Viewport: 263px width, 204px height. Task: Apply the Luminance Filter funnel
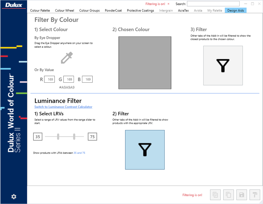pyautogui.click(x=145, y=150)
